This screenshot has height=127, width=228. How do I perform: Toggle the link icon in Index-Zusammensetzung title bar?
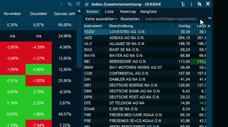[x=199, y=4]
